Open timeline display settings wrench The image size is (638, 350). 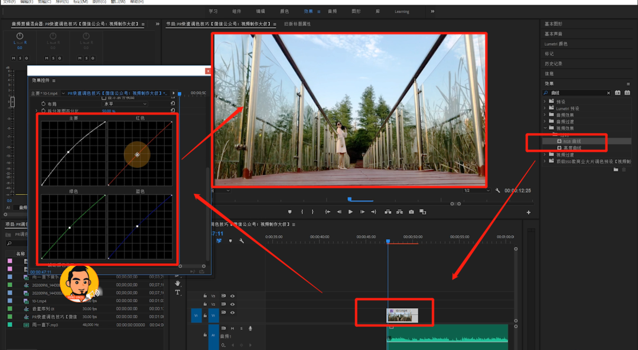pos(241,241)
